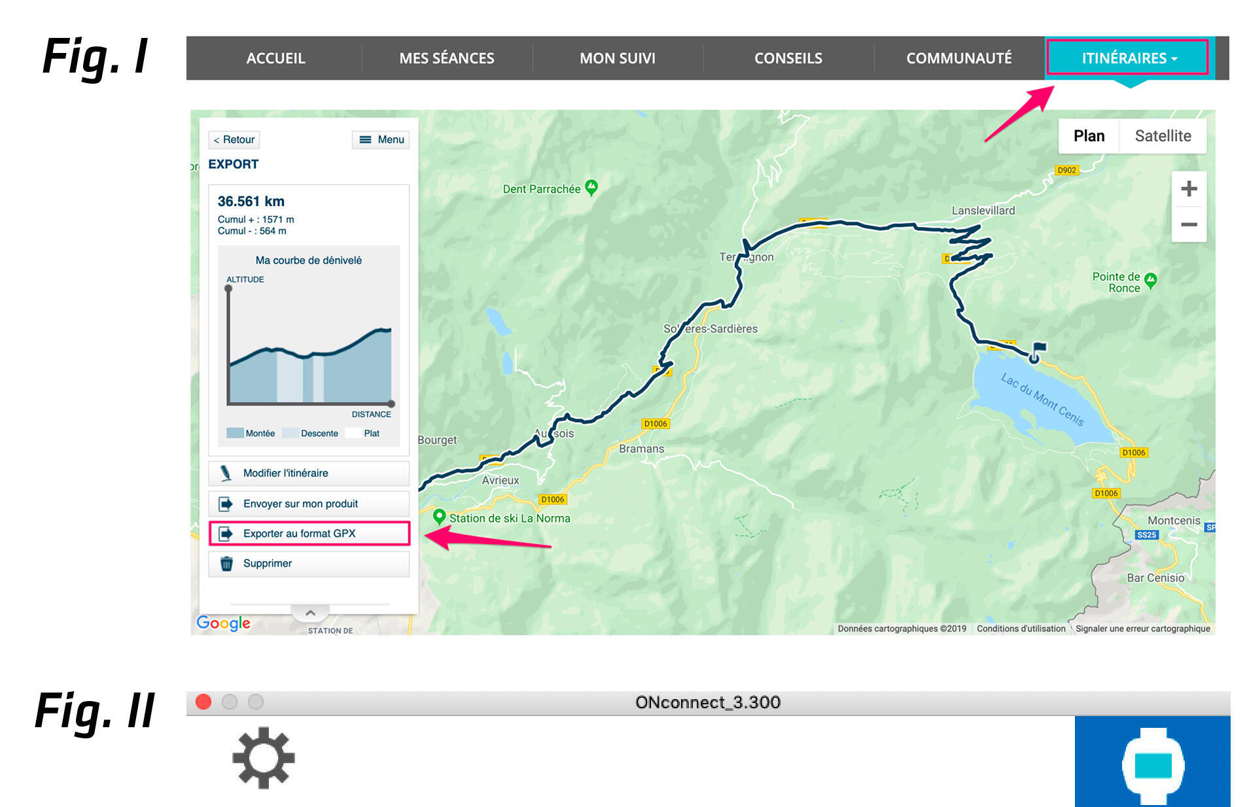Click the Bar Cenisio label
The height and width of the screenshot is (807, 1247).
(1155, 577)
